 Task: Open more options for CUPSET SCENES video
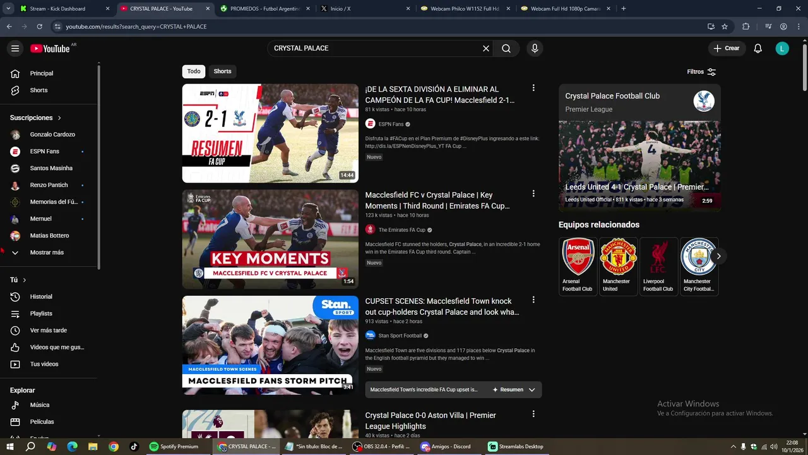pyautogui.click(x=533, y=300)
